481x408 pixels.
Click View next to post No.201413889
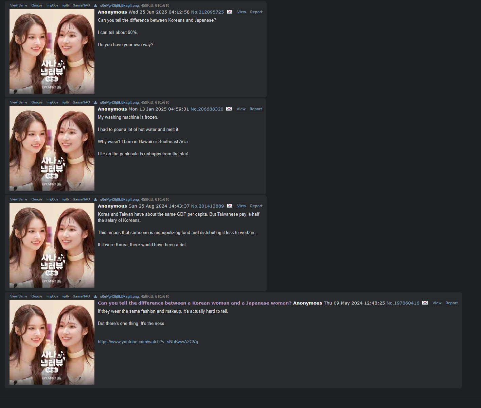(x=242, y=206)
